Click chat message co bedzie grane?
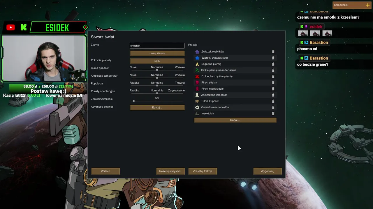The width and height of the screenshot is (373, 209). click(313, 64)
